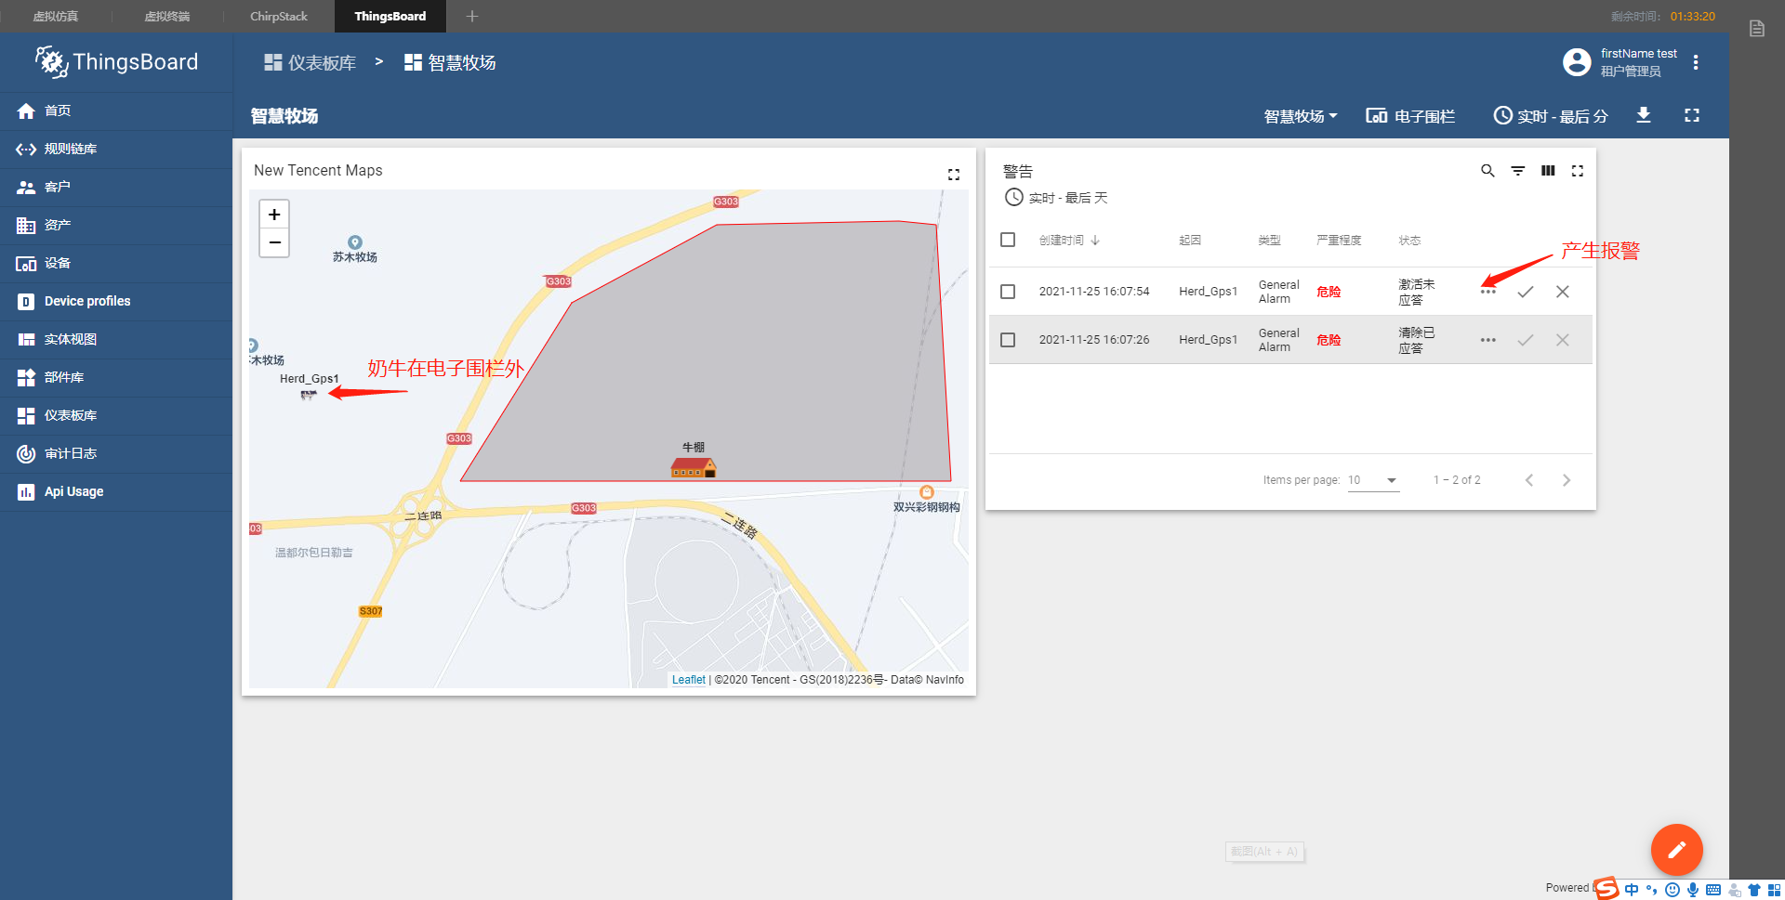Viewport: 1785px width, 900px height.
Task: Open 设备 section in the sidebar
Action: [x=57, y=263]
